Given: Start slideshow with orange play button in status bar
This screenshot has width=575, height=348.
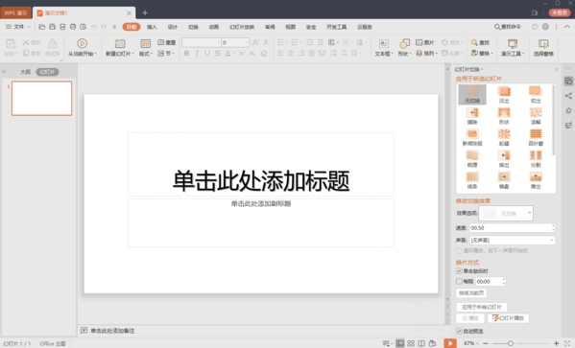Looking at the screenshot, I should click(x=450, y=343).
